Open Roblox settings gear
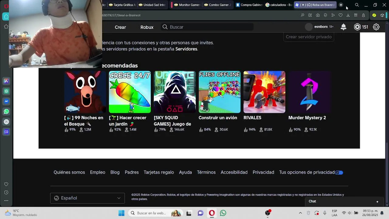Image resolution: width=389 pixels, height=219 pixels. coord(376,27)
